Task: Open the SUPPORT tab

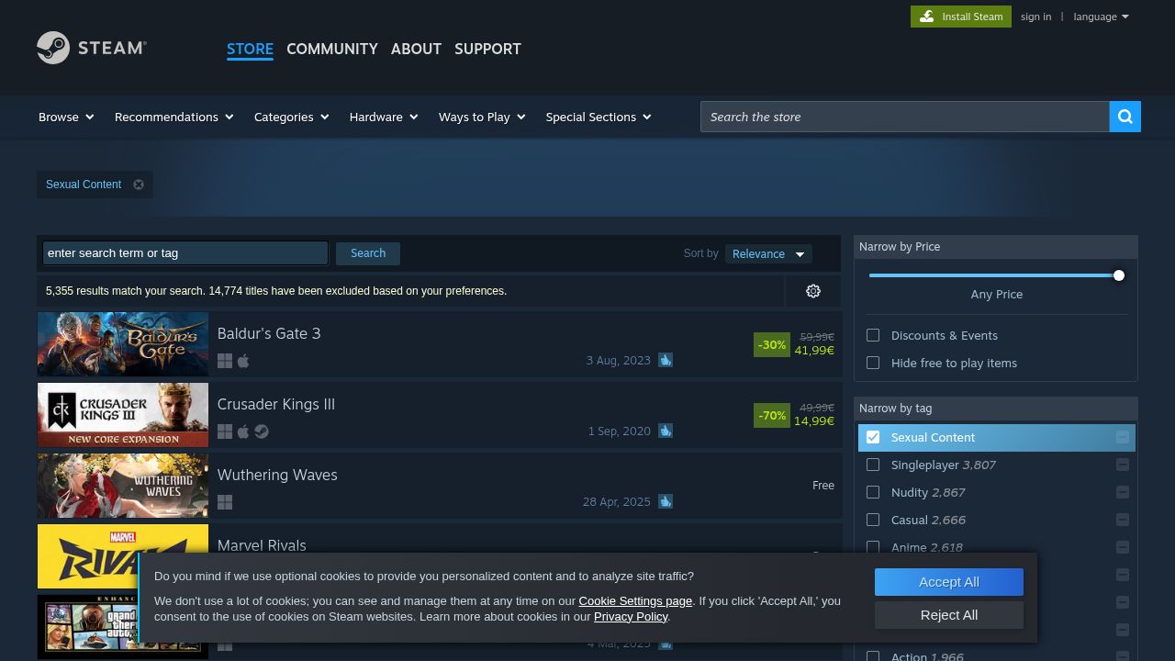Action: coord(487,49)
